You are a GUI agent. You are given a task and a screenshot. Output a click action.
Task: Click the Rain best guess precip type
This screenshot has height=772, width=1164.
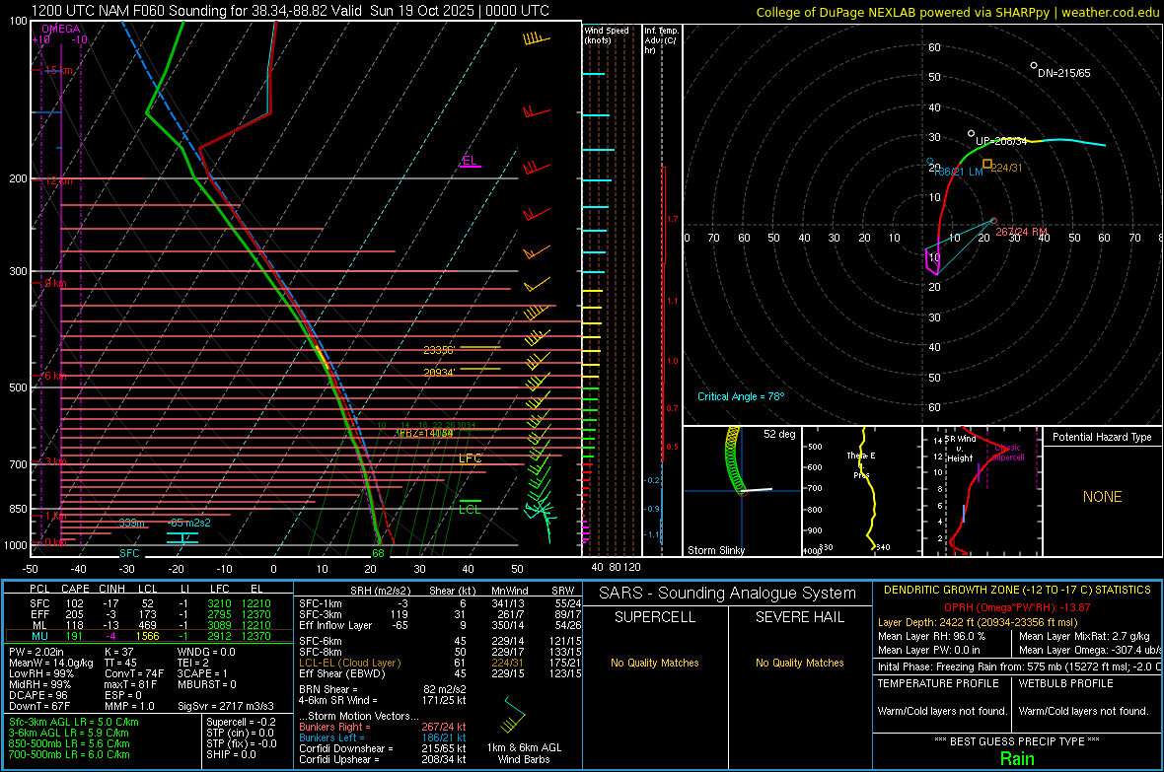(1017, 758)
